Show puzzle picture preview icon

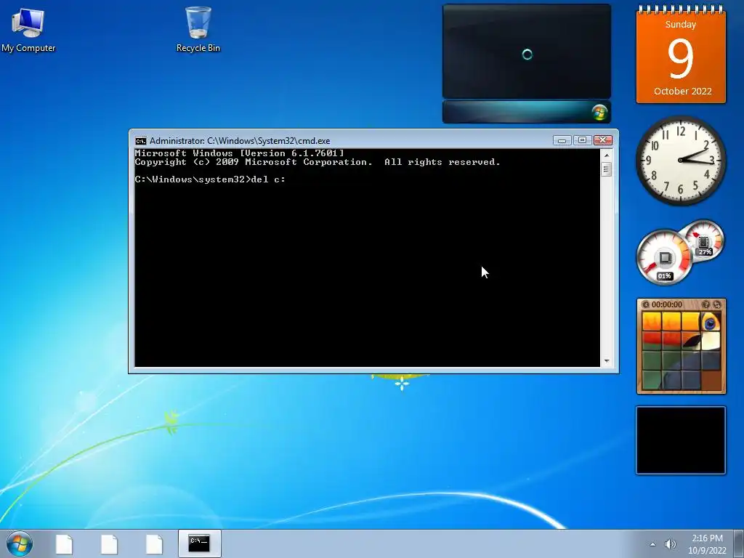click(705, 304)
